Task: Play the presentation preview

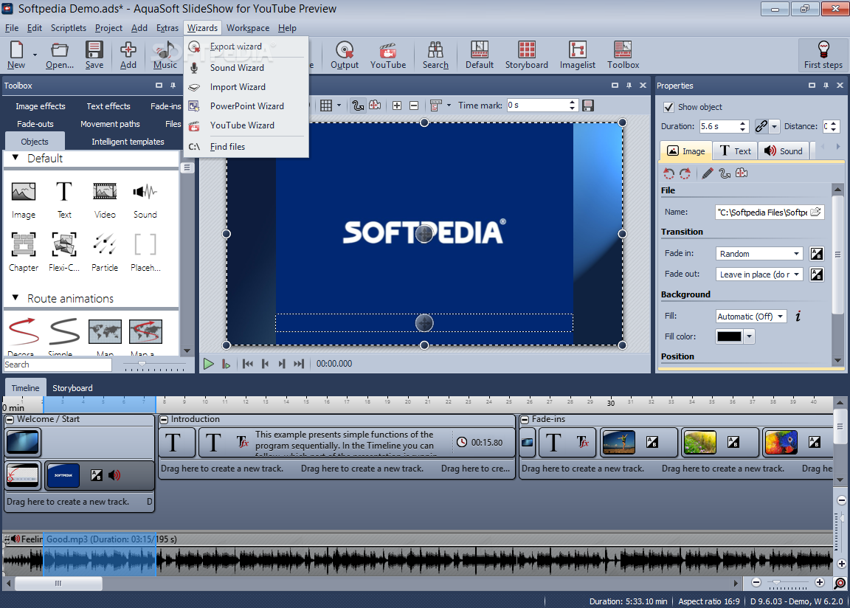Action: point(208,364)
